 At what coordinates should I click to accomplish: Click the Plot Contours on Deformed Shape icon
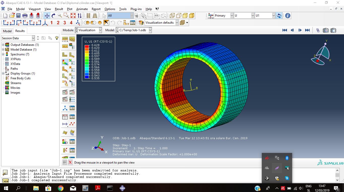pos(65,62)
